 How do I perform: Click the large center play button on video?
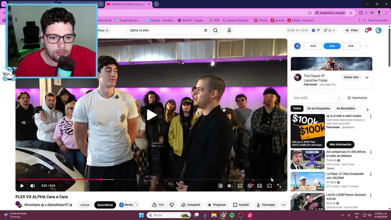[152, 115]
